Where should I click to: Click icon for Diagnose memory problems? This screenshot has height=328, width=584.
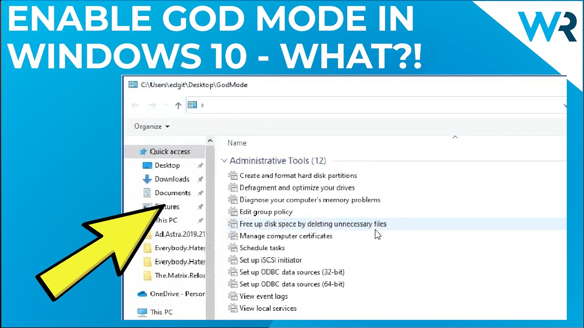[x=233, y=200]
